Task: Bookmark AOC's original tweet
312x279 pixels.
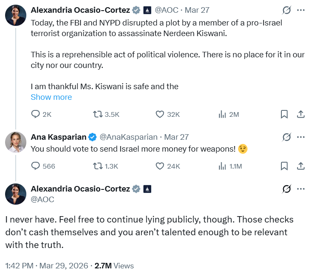Action: click(x=284, y=114)
